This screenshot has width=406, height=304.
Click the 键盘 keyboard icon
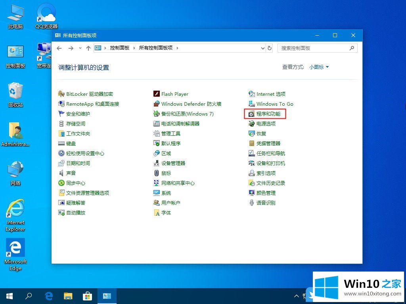pyautogui.click(x=61, y=143)
